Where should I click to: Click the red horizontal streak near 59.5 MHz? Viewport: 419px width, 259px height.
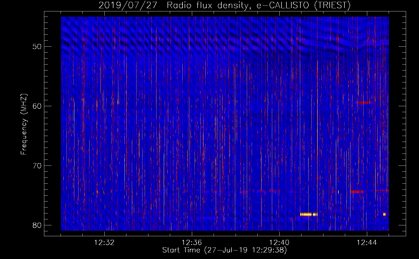click(364, 103)
